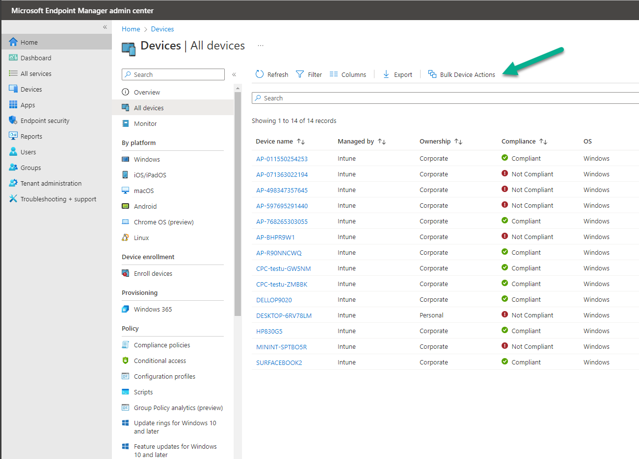Click the Android platform icon
The height and width of the screenshot is (459, 639).
[126, 206]
